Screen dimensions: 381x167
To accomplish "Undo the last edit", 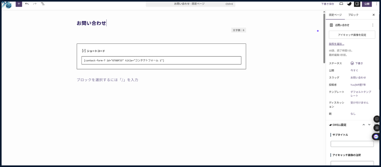I will 27,4.
